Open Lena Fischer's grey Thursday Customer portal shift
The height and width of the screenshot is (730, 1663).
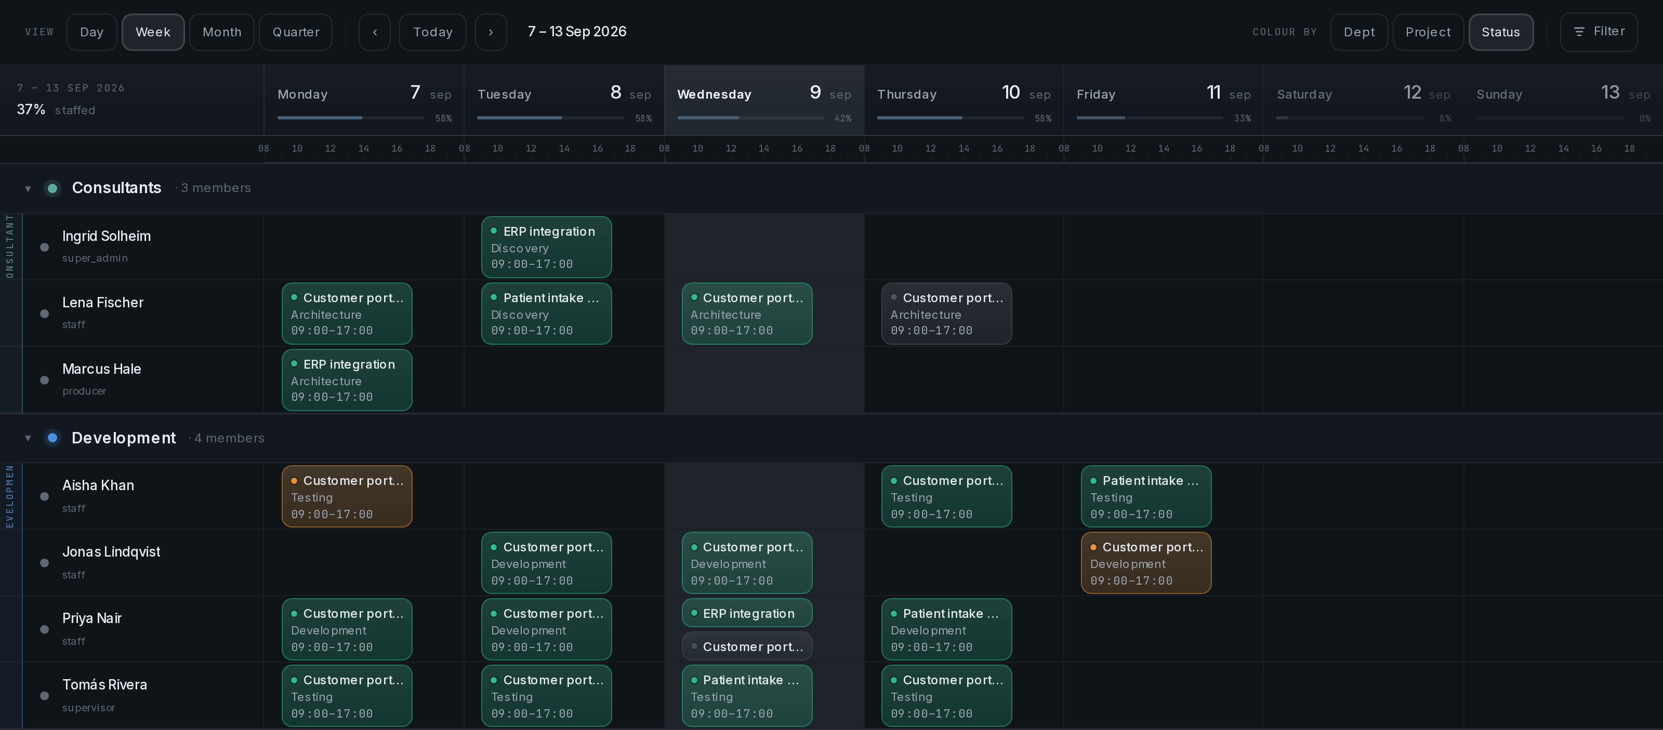pos(946,314)
